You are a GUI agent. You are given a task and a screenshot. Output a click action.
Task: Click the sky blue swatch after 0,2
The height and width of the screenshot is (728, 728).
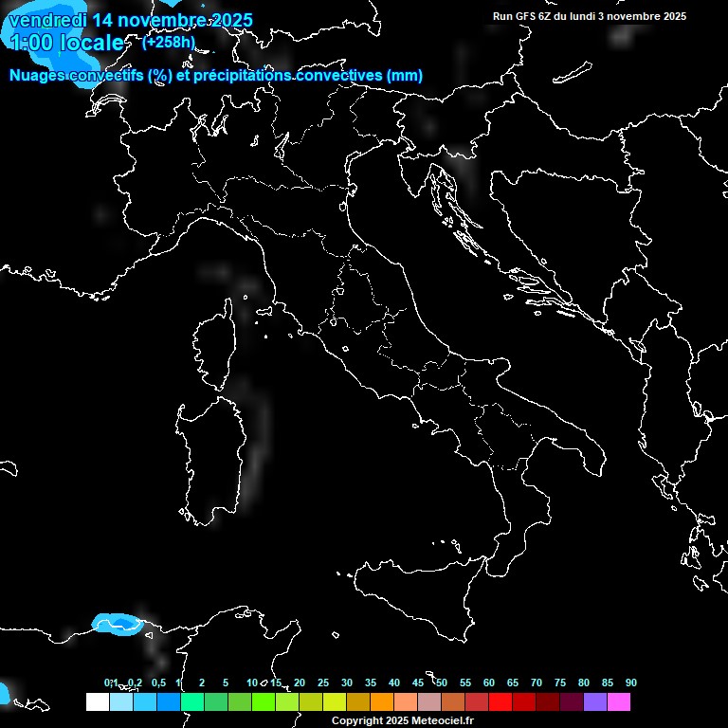pos(145,701)
